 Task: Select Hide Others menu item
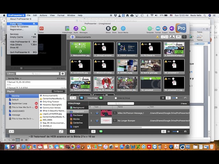(22, 45)
